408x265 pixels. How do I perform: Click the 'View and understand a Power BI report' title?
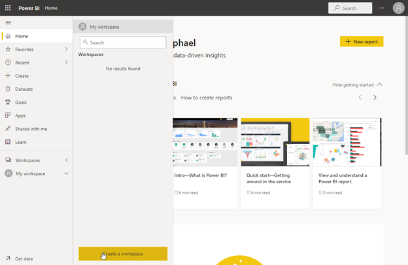click(x=343, y=179)
